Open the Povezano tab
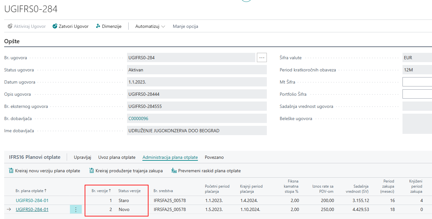The width and height of the screenshot is (432, 219). pos(214,157)
